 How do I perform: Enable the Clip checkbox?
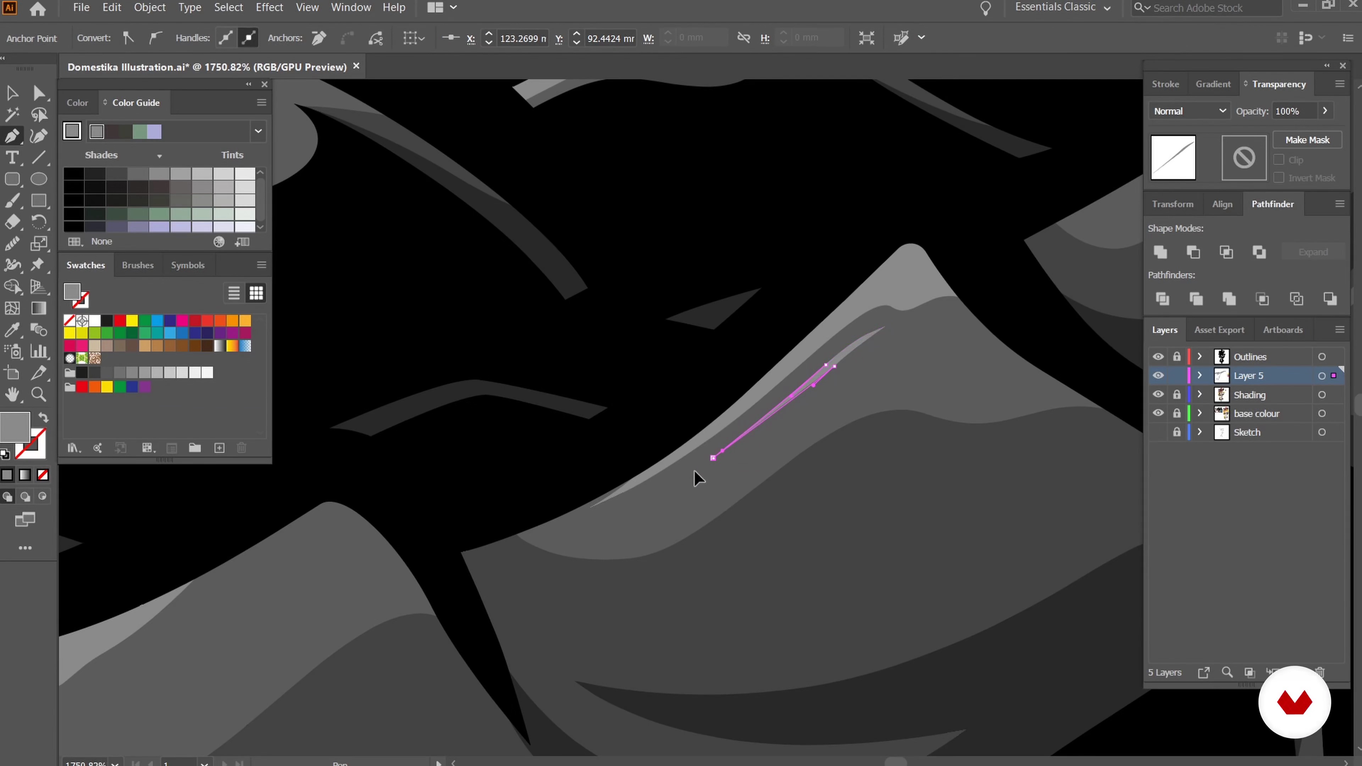pyautogui.click(x=1279, y=160)
